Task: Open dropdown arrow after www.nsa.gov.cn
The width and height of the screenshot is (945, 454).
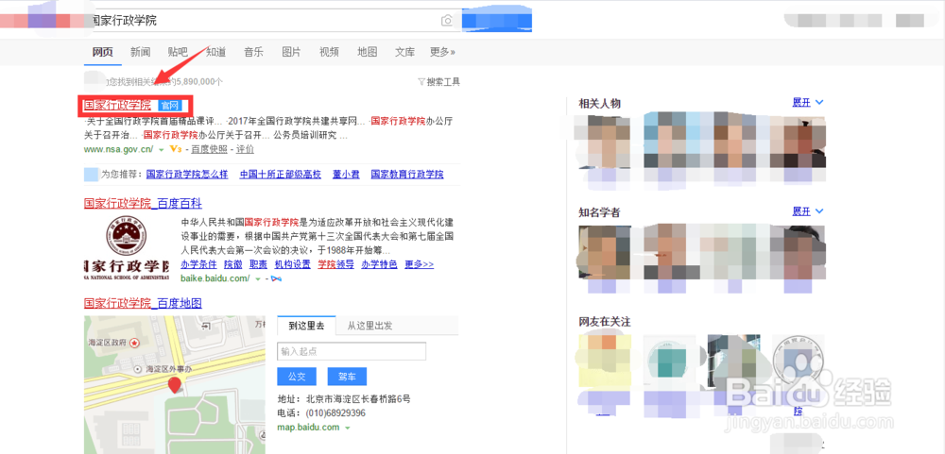Action: [162, 149]
